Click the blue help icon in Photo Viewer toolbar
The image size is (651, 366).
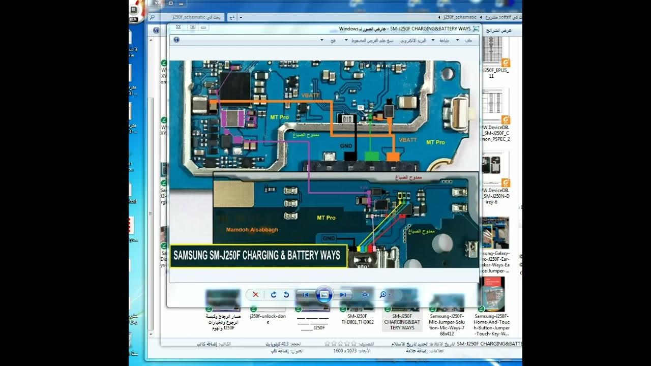(176, 40)
